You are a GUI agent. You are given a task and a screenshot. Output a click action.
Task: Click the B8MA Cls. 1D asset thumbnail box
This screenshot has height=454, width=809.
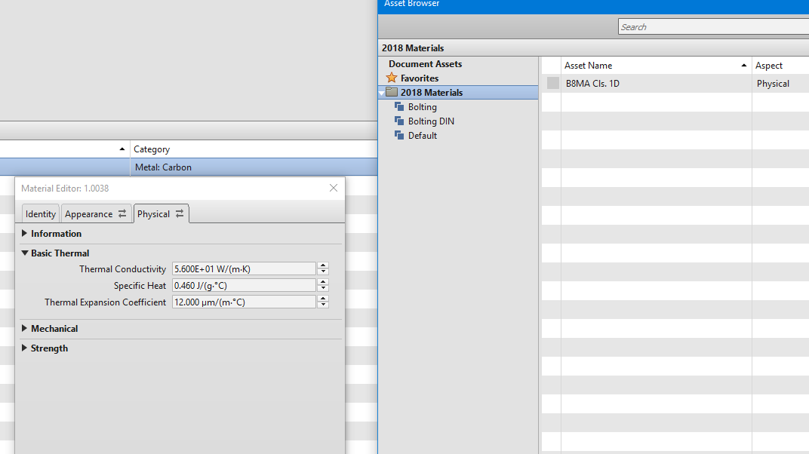click(x=552, y=83)
